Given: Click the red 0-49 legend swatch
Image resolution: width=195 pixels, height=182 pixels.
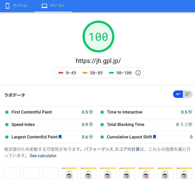Looking at the screenshot, I should click(x=61, y=73).
